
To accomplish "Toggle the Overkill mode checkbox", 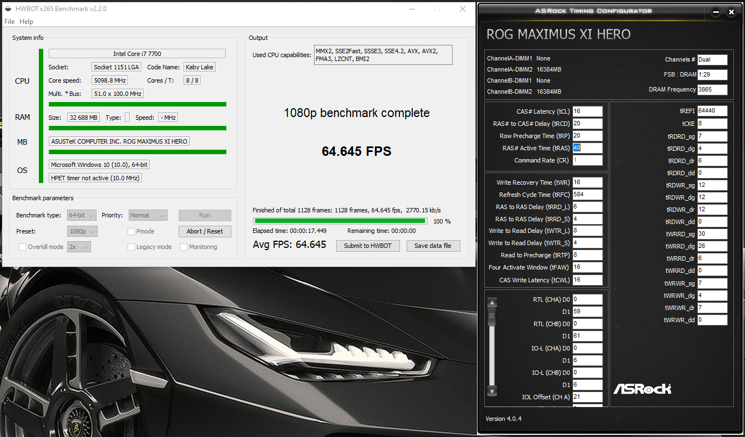I will click(x=23, y=247).
